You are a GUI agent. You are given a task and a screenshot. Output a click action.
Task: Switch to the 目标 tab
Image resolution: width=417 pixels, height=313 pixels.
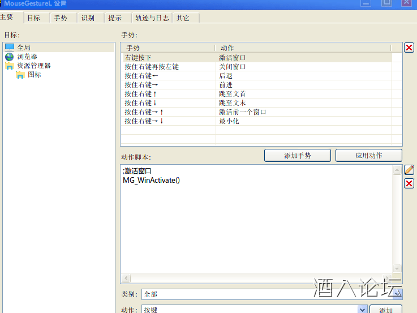point(34,18)
